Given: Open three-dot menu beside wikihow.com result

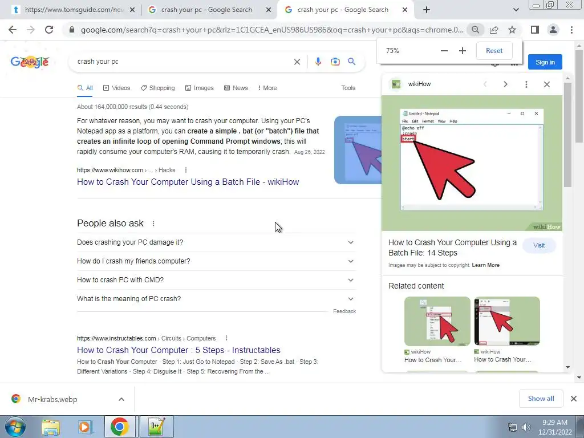Looking at the screenshot, I should (x=186, y=170).
